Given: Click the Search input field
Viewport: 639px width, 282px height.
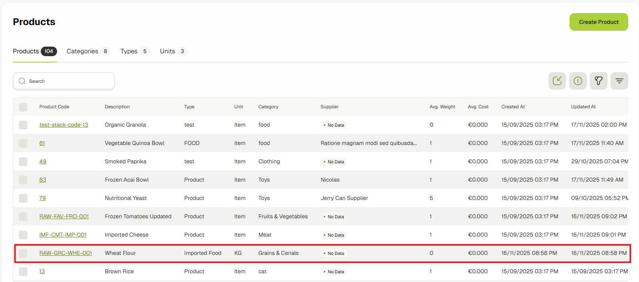Looking at the screenshot, I should [70, 81].
